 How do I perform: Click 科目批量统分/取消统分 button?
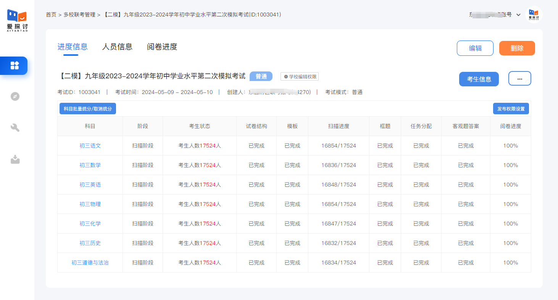click(x=88, y=109)
